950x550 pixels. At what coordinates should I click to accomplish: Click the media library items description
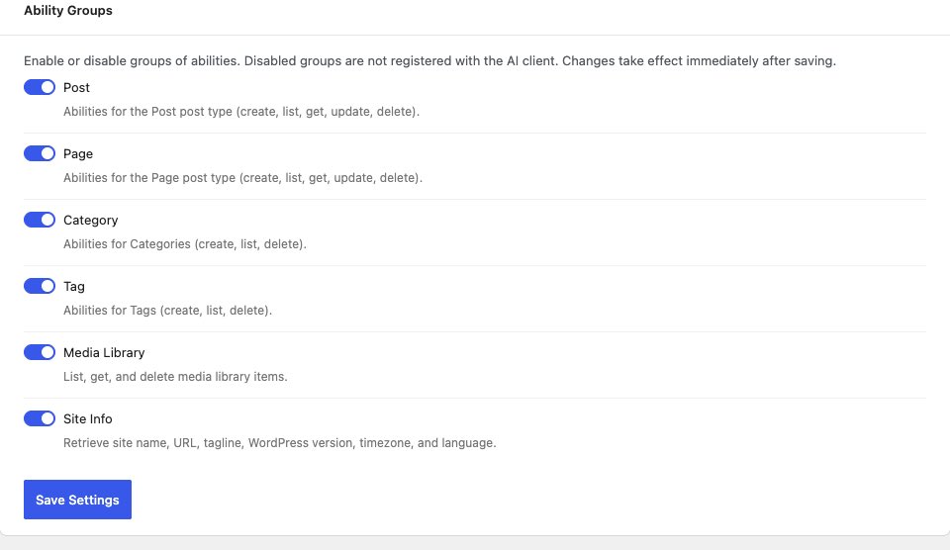click(x=175, y=377)
